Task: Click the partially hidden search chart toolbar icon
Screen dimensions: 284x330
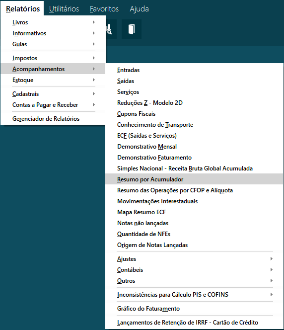Action: [111, 29]
